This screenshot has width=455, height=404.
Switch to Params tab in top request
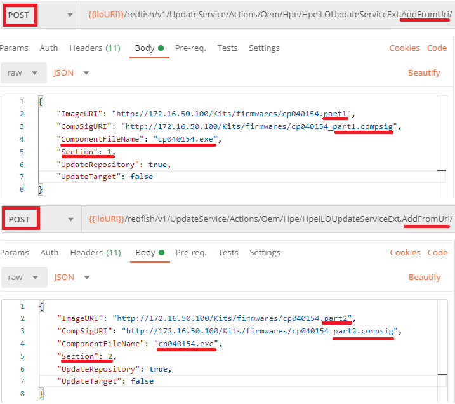[14, 48]
